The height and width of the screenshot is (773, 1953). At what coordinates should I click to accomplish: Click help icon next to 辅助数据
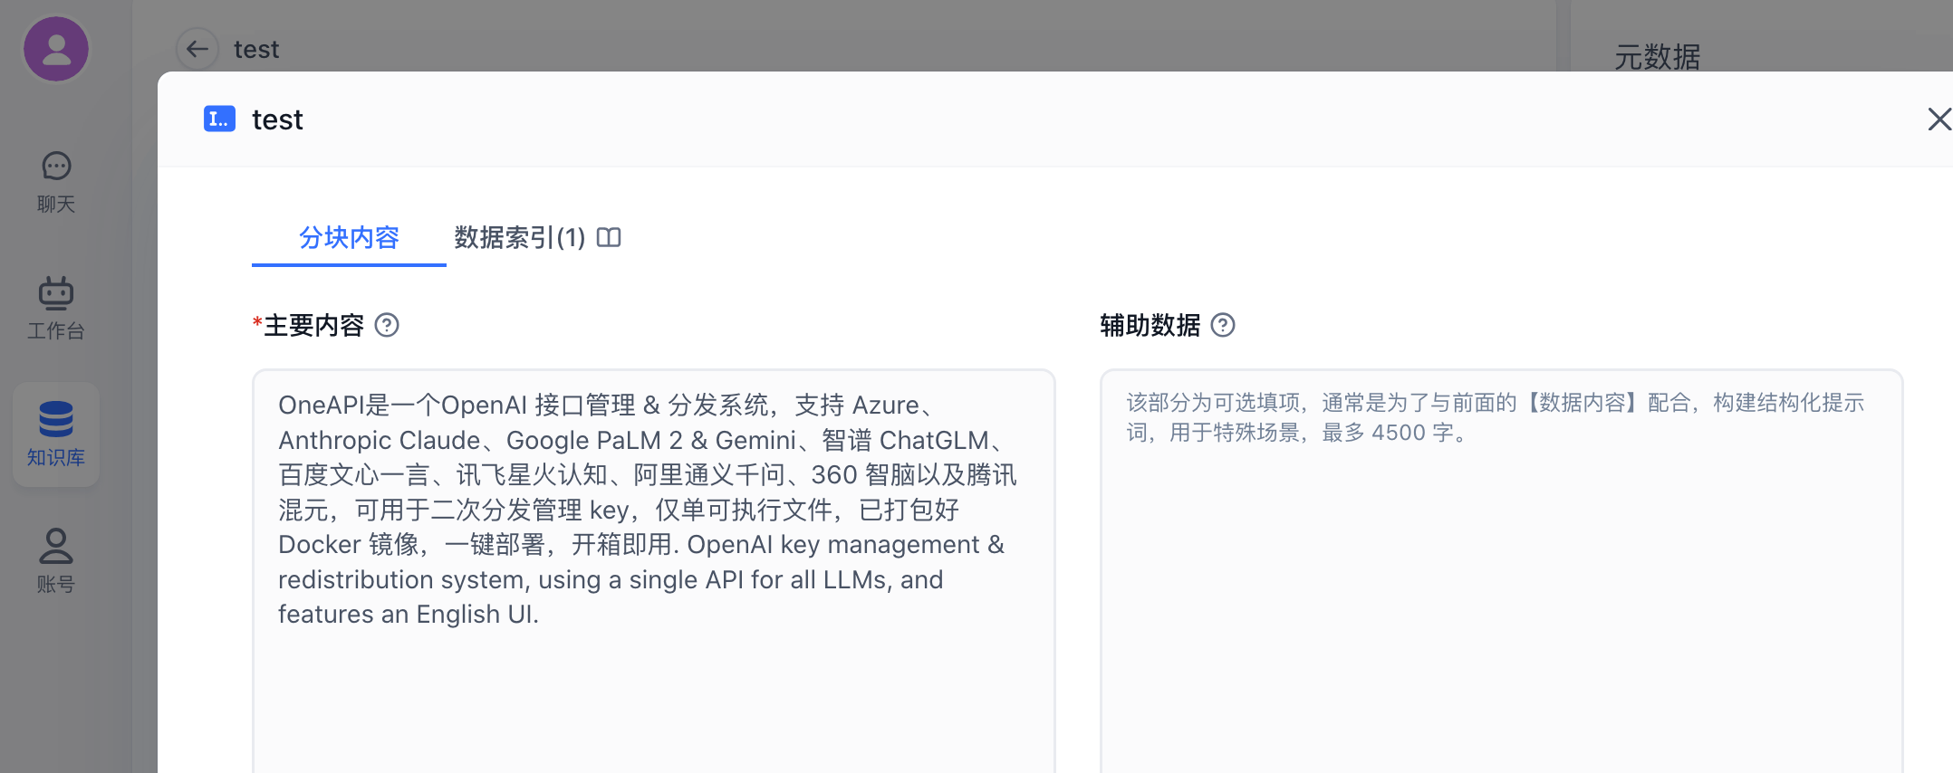[1223, 325]
